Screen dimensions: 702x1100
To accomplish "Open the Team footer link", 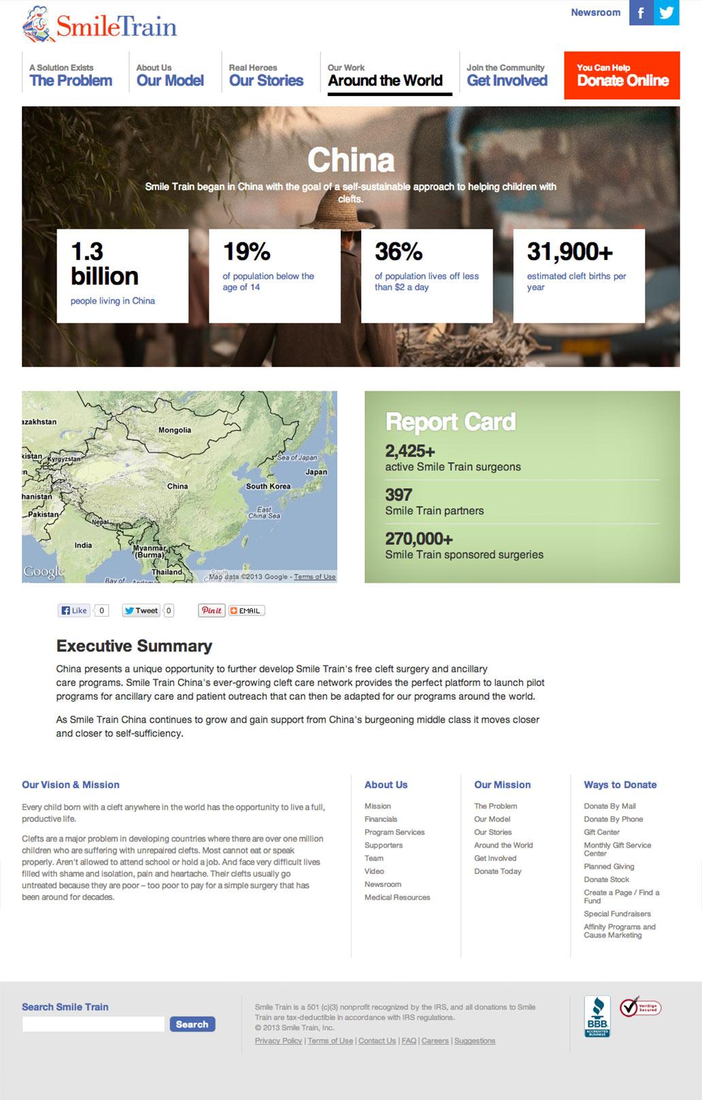I will point(374,858).
